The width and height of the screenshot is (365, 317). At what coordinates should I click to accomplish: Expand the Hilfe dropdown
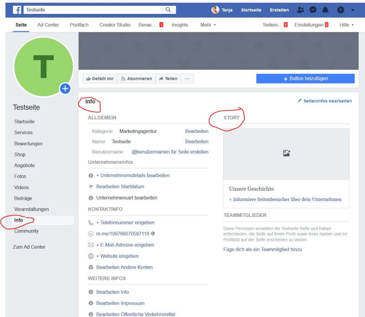pos(346,25)
